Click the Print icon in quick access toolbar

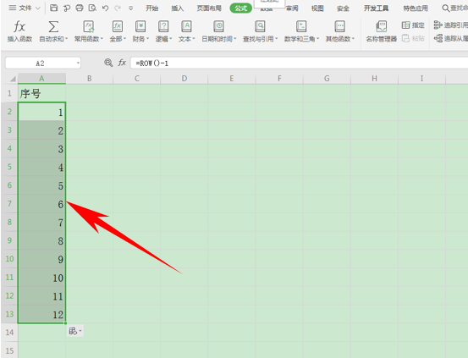point(80,8)
